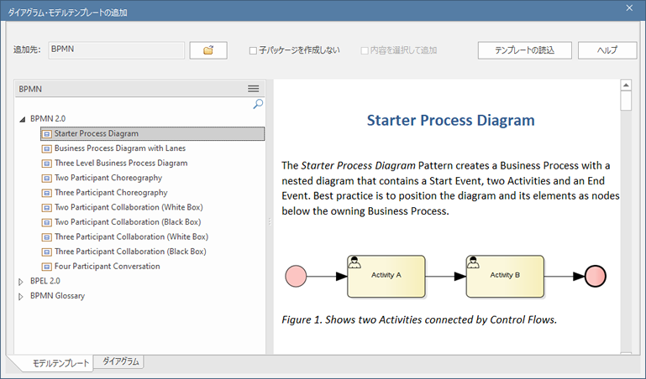
Task: Click icon beside Business Process Diagram with Lanes
Action: coord(47,148)
